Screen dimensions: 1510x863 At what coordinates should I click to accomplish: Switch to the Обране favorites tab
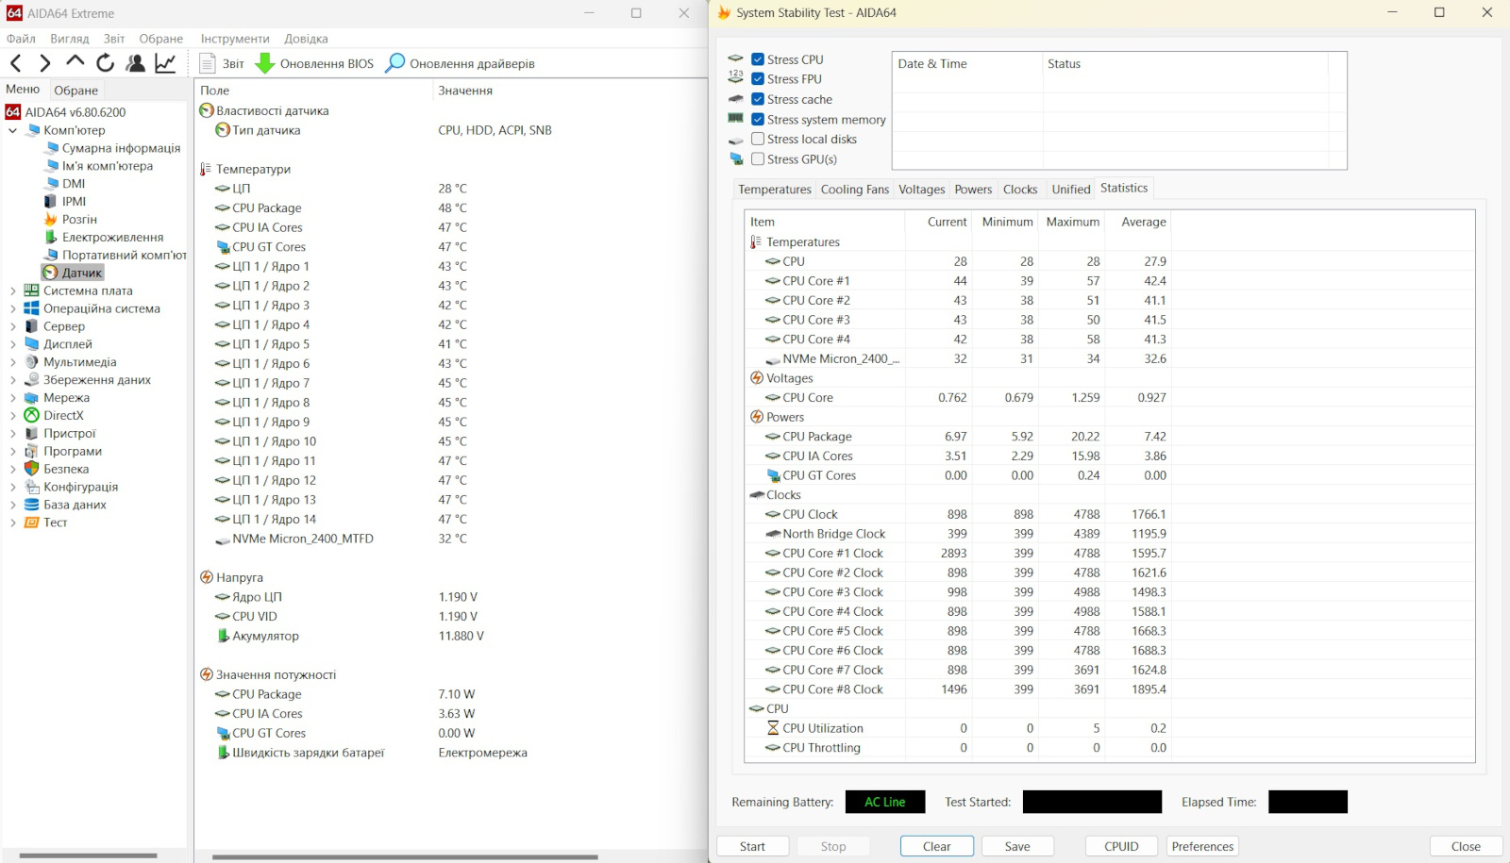[76, 91]
